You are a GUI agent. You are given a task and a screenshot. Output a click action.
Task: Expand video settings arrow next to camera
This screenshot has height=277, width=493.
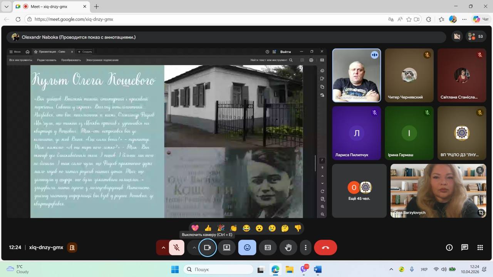pos(194,248)
